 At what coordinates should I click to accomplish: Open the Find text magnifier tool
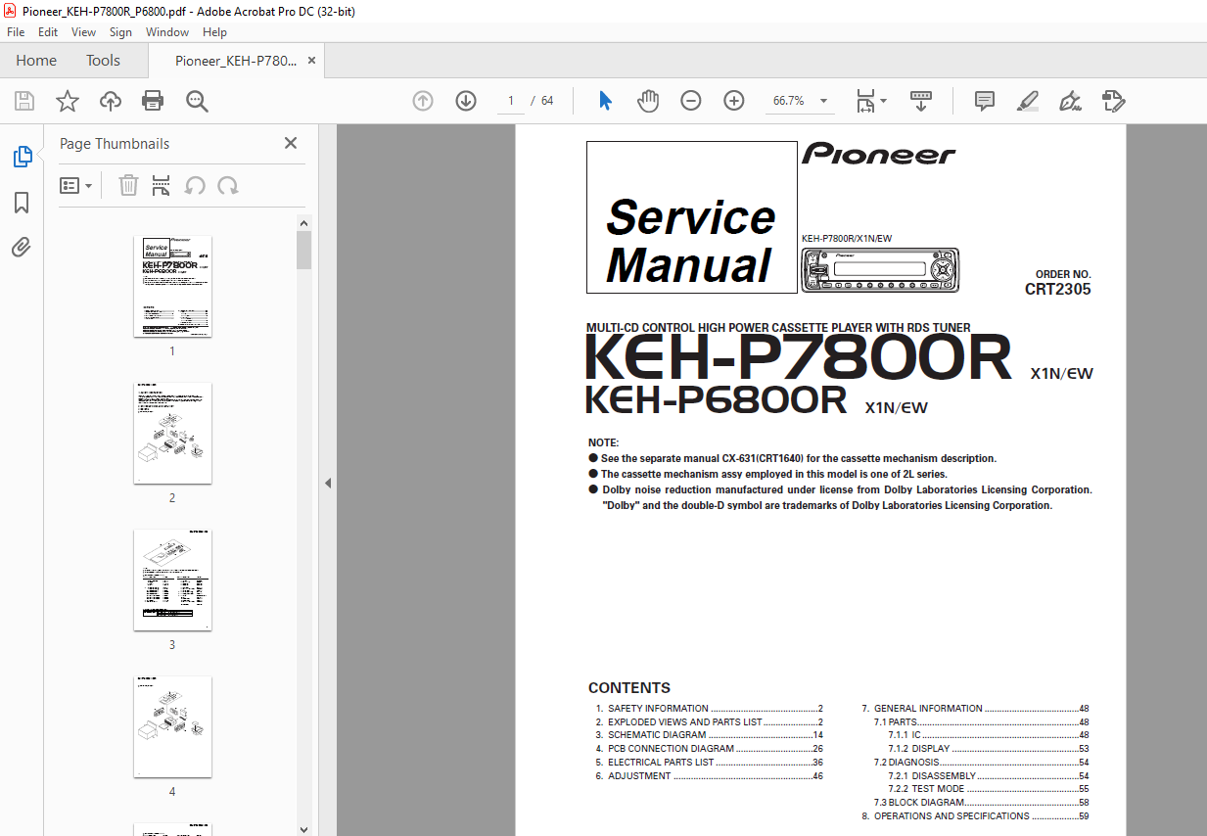pos(197,101)
